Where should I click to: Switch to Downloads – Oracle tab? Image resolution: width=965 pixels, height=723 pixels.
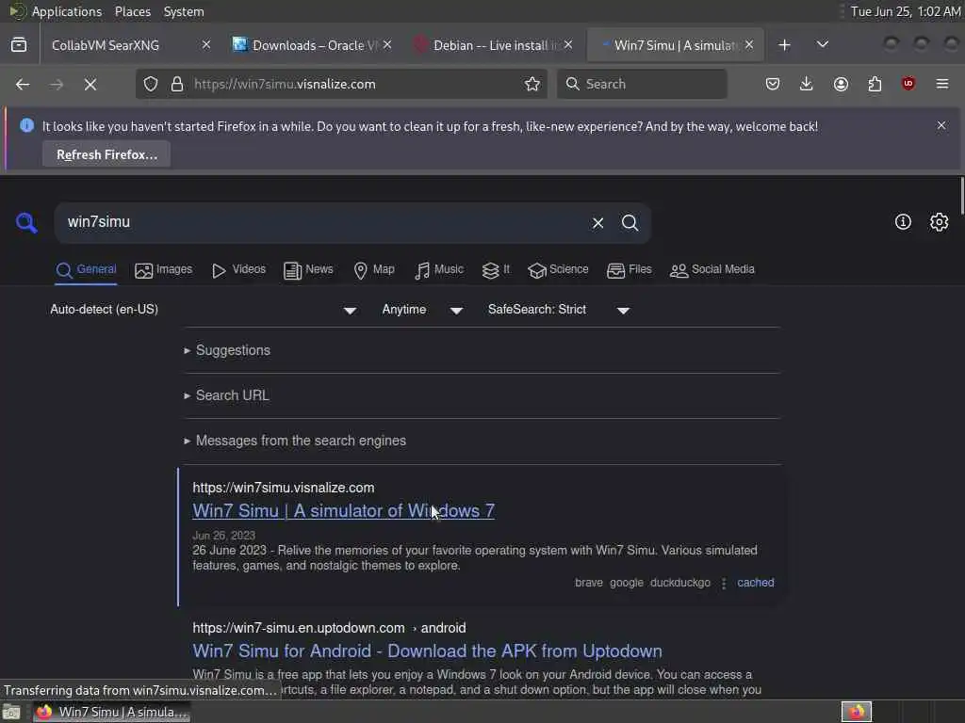pyautogui.click(x=311, y=45)
